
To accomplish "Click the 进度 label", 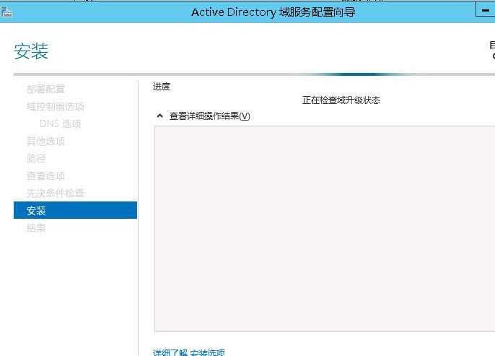I will 162,86.
